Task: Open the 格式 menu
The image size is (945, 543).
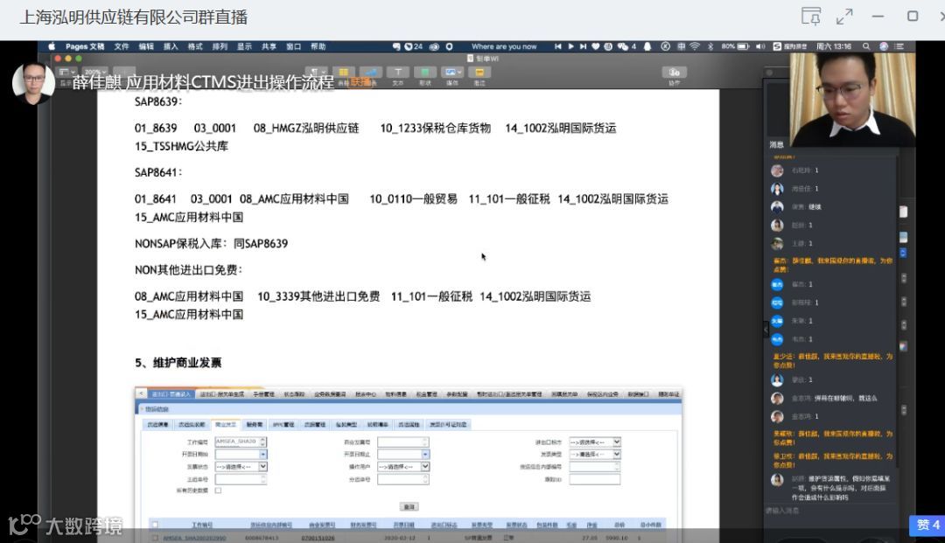Action: [195, 46]
